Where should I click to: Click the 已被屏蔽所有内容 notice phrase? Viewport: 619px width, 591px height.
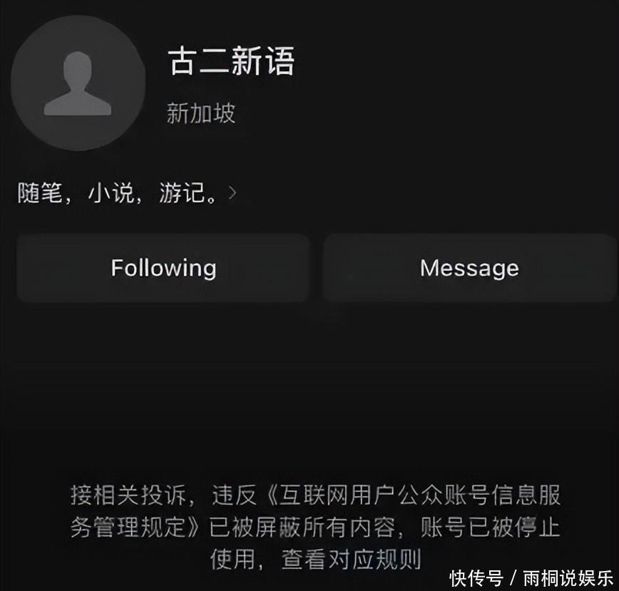point(302,527)
